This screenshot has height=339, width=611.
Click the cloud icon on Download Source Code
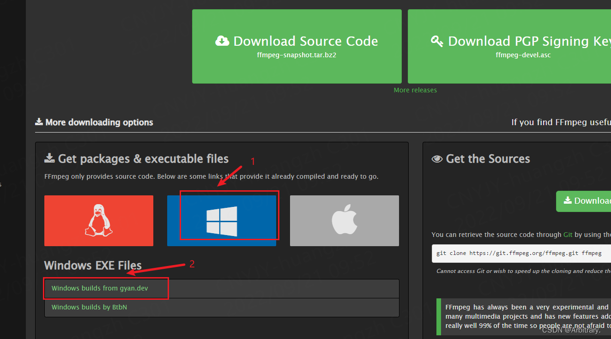[x=222, y=41]
